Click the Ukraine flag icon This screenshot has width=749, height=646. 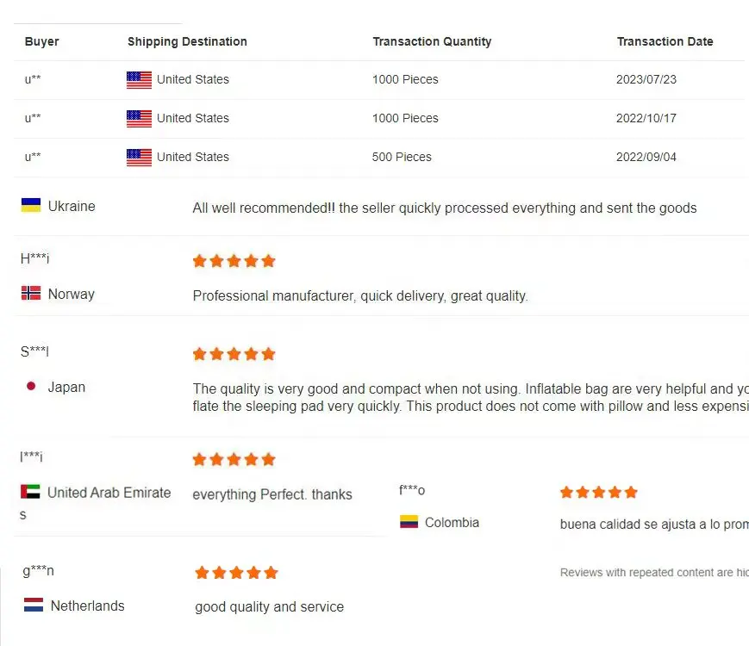tap(31, 205)
